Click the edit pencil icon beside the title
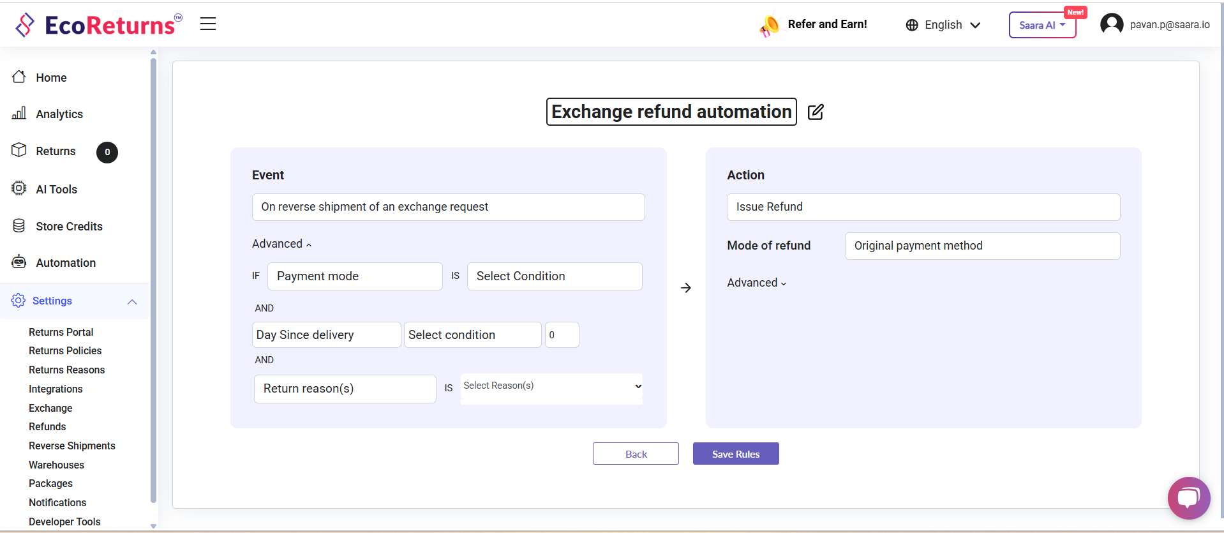This screenshot has width=1224, height=533. point(816,112)
